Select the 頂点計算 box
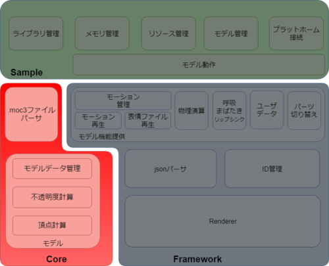Viewport: 329px width, 266px height. coord(52,225)
